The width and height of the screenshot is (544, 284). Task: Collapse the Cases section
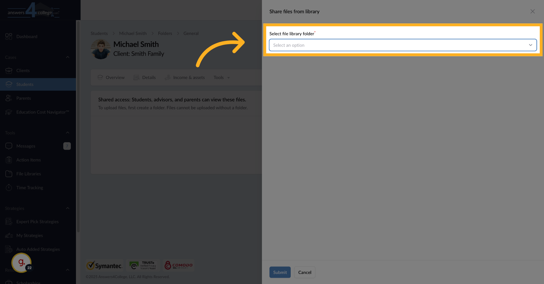point(67,57)
